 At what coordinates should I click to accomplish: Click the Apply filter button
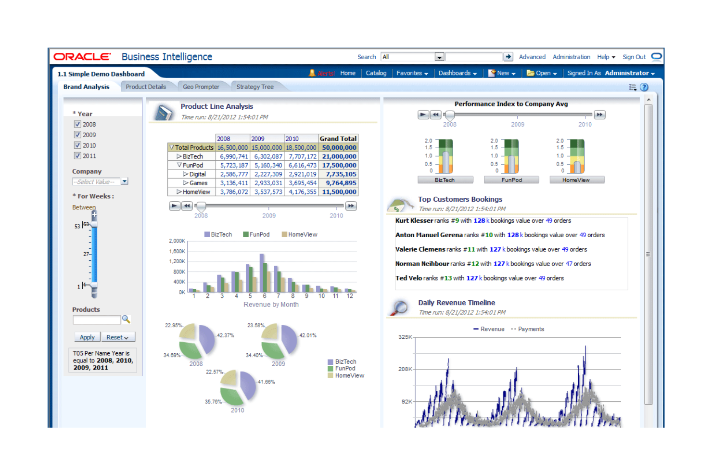click(87, 337)
